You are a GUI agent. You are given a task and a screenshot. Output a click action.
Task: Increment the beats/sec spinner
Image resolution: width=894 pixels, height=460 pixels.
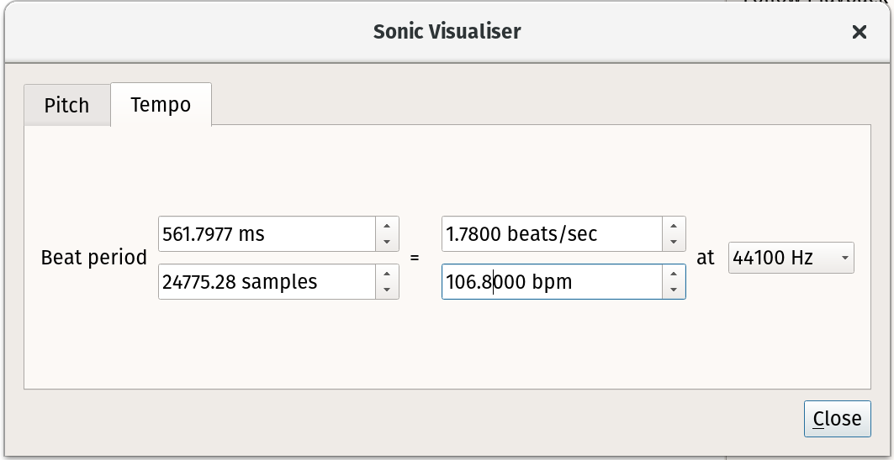(x=673, y=226)
